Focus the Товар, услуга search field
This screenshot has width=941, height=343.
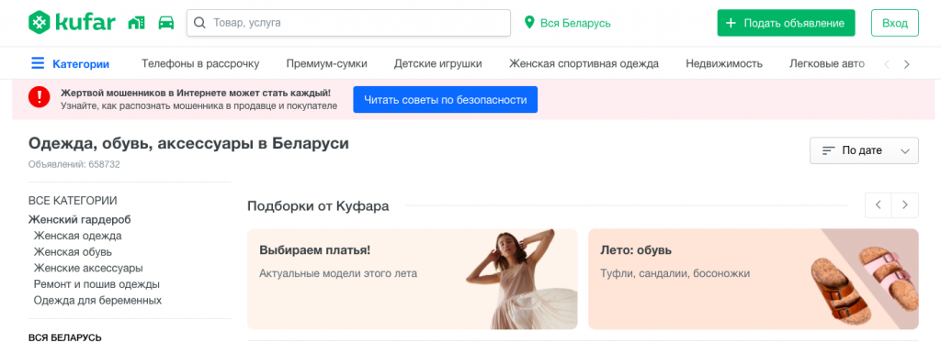(348, 23)
